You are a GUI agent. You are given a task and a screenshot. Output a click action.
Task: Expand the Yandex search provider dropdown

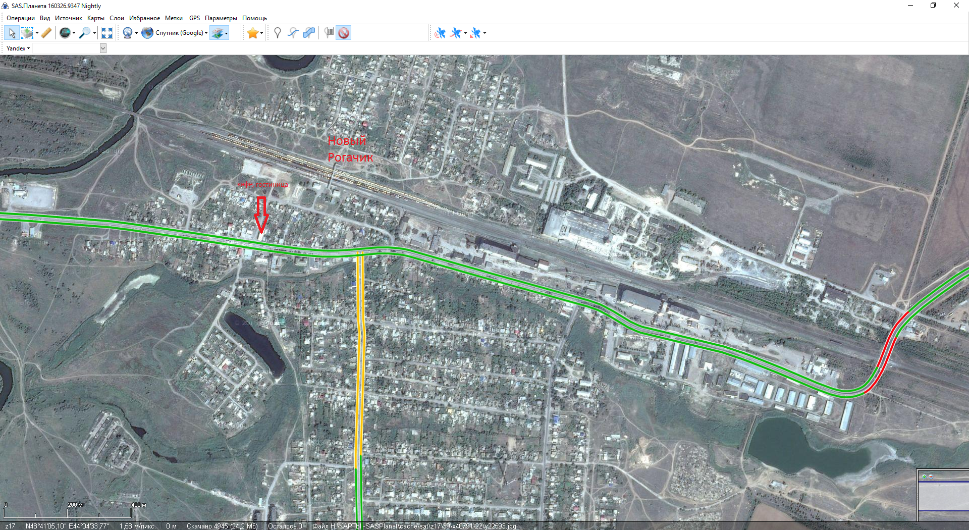[x=18, y=48]
